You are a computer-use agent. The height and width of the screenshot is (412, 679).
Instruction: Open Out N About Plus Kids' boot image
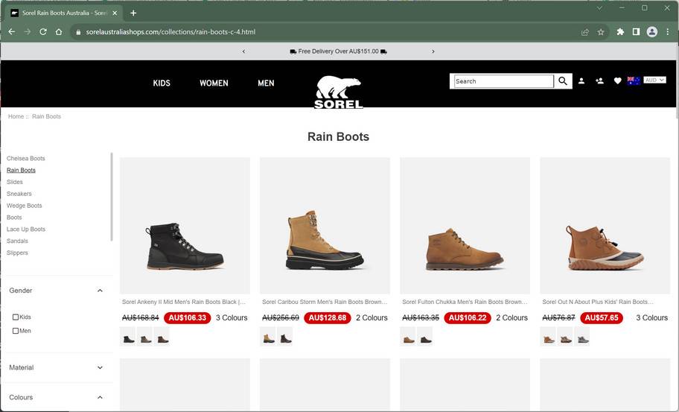(605, 226)
